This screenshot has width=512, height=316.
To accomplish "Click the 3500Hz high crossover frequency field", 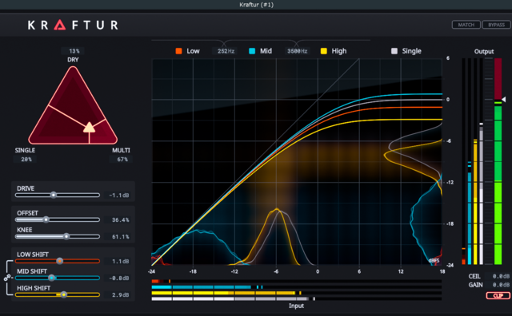I will [x=297, y=51].
